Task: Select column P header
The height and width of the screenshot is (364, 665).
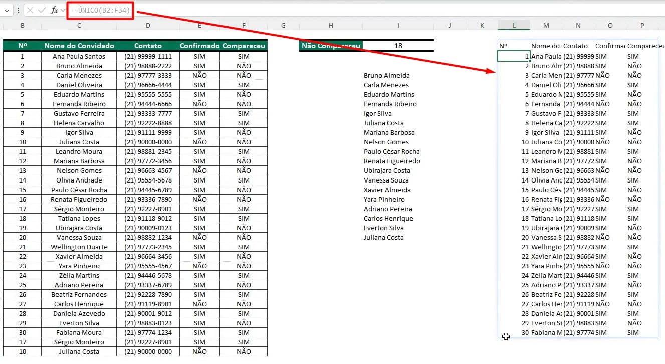Action: (642, 25)
